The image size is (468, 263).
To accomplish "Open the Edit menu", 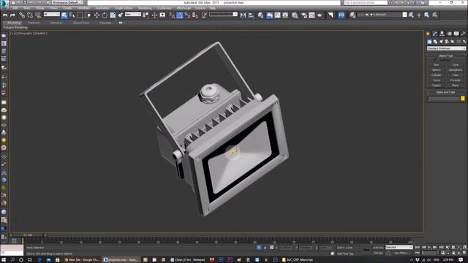I will 15,8.
